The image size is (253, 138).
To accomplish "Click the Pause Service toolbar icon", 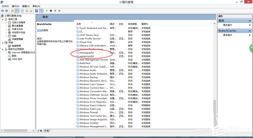I will (x=55, y=11).
